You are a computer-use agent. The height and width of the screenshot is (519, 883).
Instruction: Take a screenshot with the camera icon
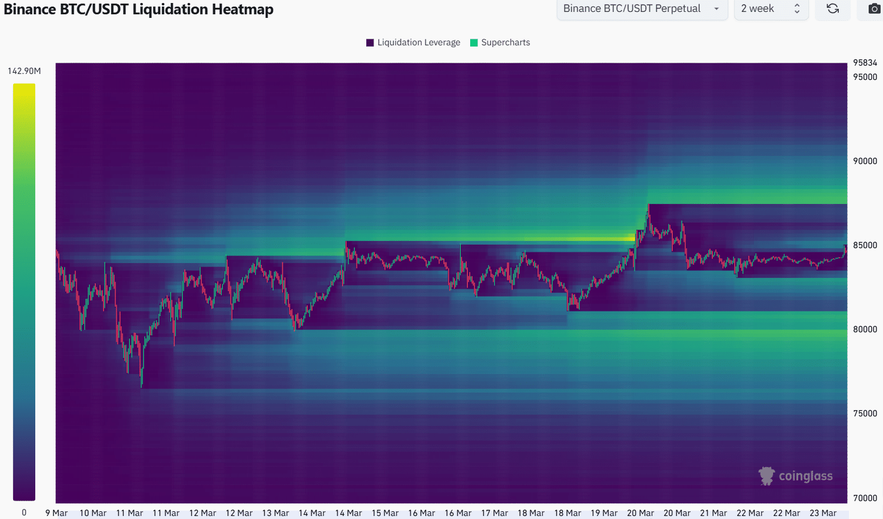[874, 9]
